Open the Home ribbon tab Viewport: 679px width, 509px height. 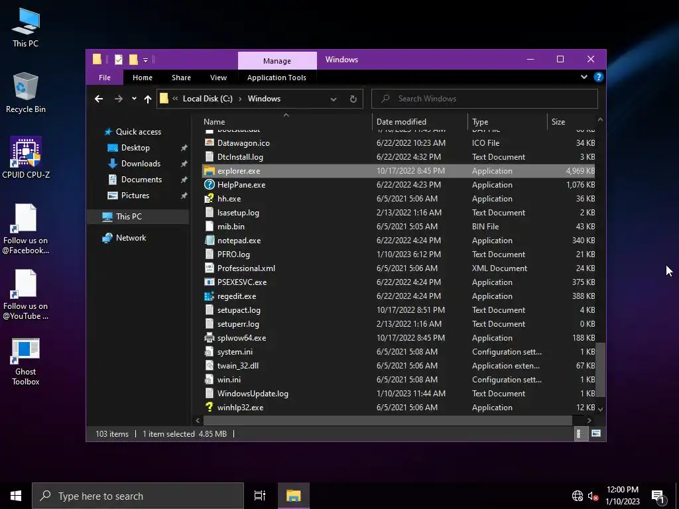143,78
